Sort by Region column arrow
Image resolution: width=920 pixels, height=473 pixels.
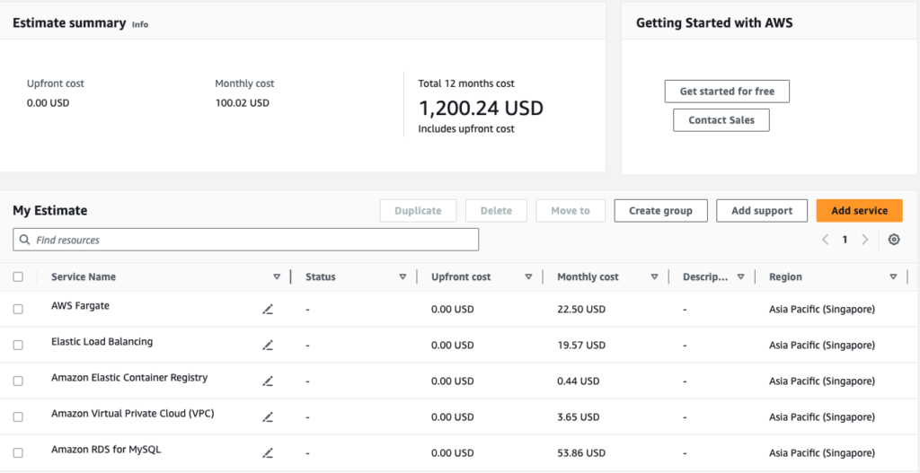pyautogui.click(x=893, y=276)
